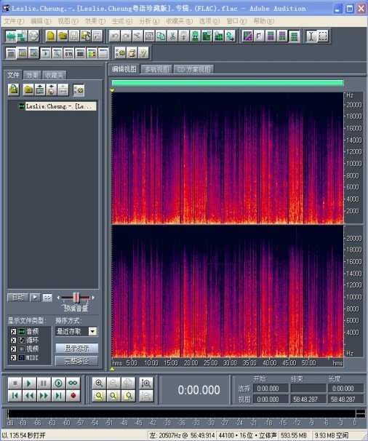Click the empty selection end time field

point(308,389)
